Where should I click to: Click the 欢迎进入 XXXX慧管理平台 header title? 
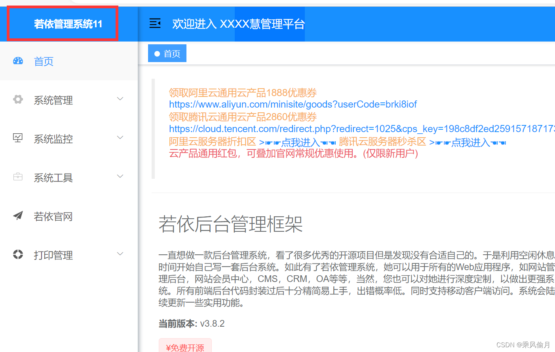[x=239, y=24]
